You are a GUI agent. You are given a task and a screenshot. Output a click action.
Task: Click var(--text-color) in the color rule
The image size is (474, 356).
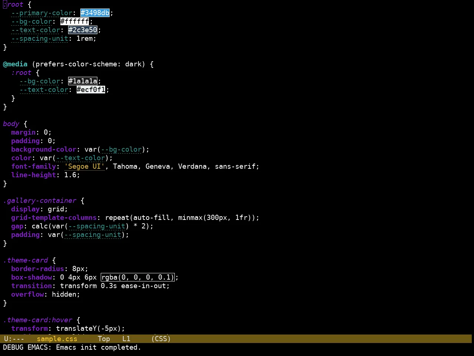[x=74, y=158]
